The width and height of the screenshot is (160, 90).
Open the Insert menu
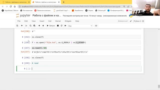tap(42, 21)
